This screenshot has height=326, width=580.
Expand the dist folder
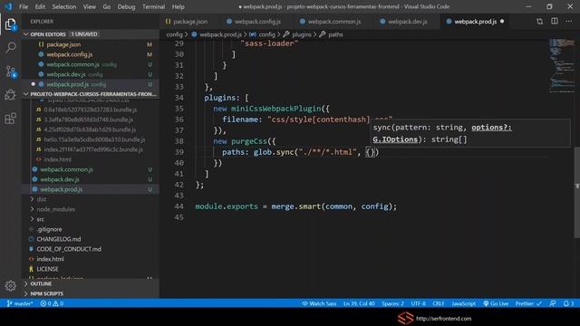(x=42, y=199)
